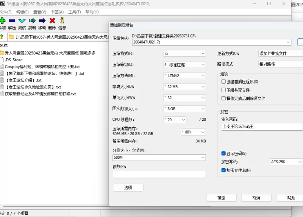303x217 pixels.
Task: Open the 工具(T) menu
Action: pyautogui.click(x=74, y=12)
